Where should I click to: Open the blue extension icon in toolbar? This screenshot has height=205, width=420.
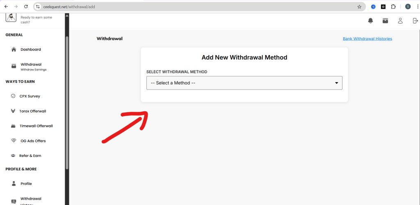click(x=373, y=7)
